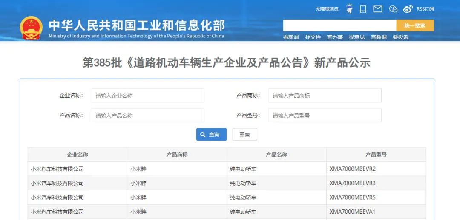Click the site search input box
Viewport: 460px width, 220px height.
(x=340, y=25)
